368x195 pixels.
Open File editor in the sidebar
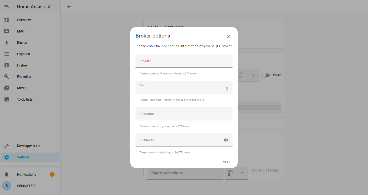[30, 77]
